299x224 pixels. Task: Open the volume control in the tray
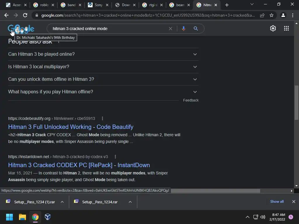coord(263,217)
